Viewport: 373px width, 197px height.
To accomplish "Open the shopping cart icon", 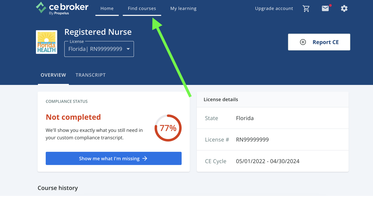I will [306, 9].
